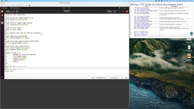Open the Tab Width: 8 dropdown
The image size is (194, 109).
click(101, 78)
